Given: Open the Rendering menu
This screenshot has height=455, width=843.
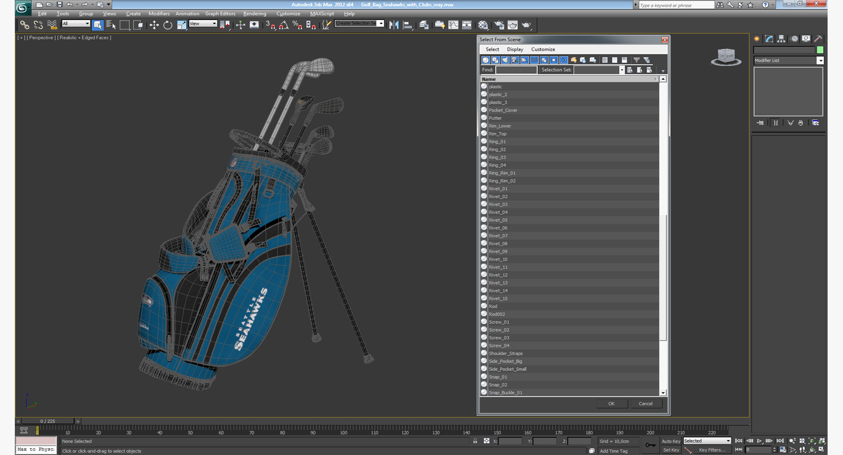Looking at the screenshot, I should pos(255,14).
